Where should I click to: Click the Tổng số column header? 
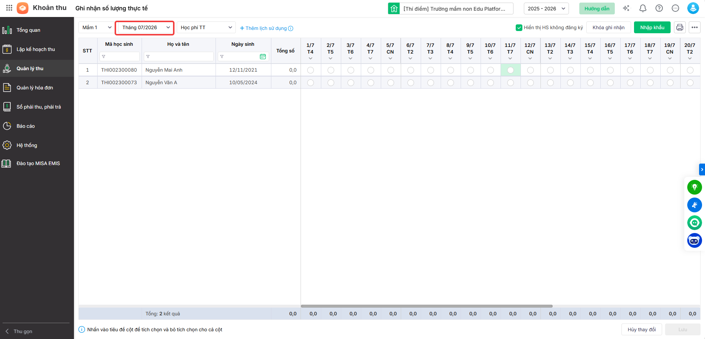(285, 51)
